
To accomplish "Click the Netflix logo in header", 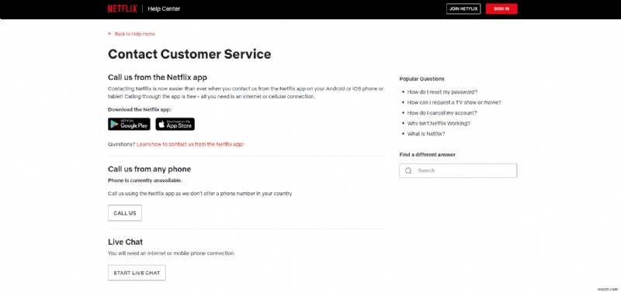I will (123, 9).
